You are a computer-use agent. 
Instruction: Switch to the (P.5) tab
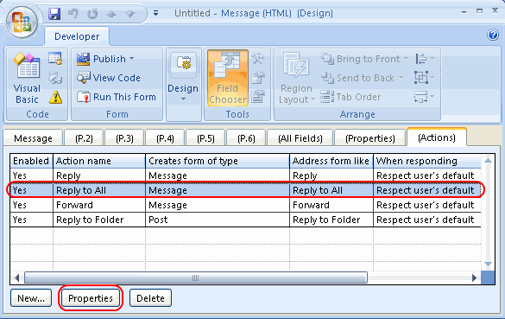(205, 138)
